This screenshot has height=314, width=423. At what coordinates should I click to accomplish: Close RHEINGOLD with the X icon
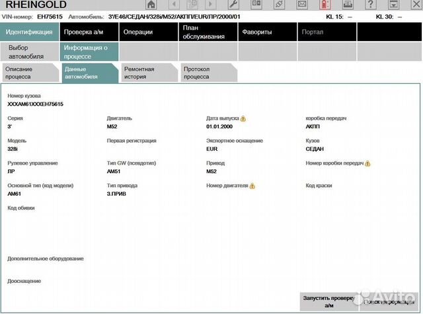(416, 5)
